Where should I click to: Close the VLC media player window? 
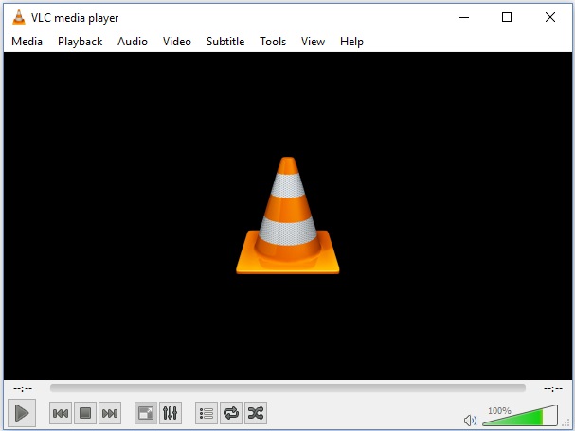click(550, 17)
